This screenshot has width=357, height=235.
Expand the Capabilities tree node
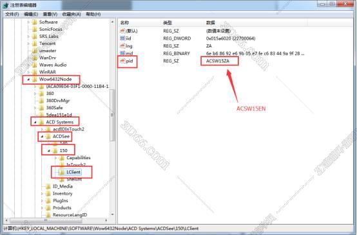coord(56,158)
